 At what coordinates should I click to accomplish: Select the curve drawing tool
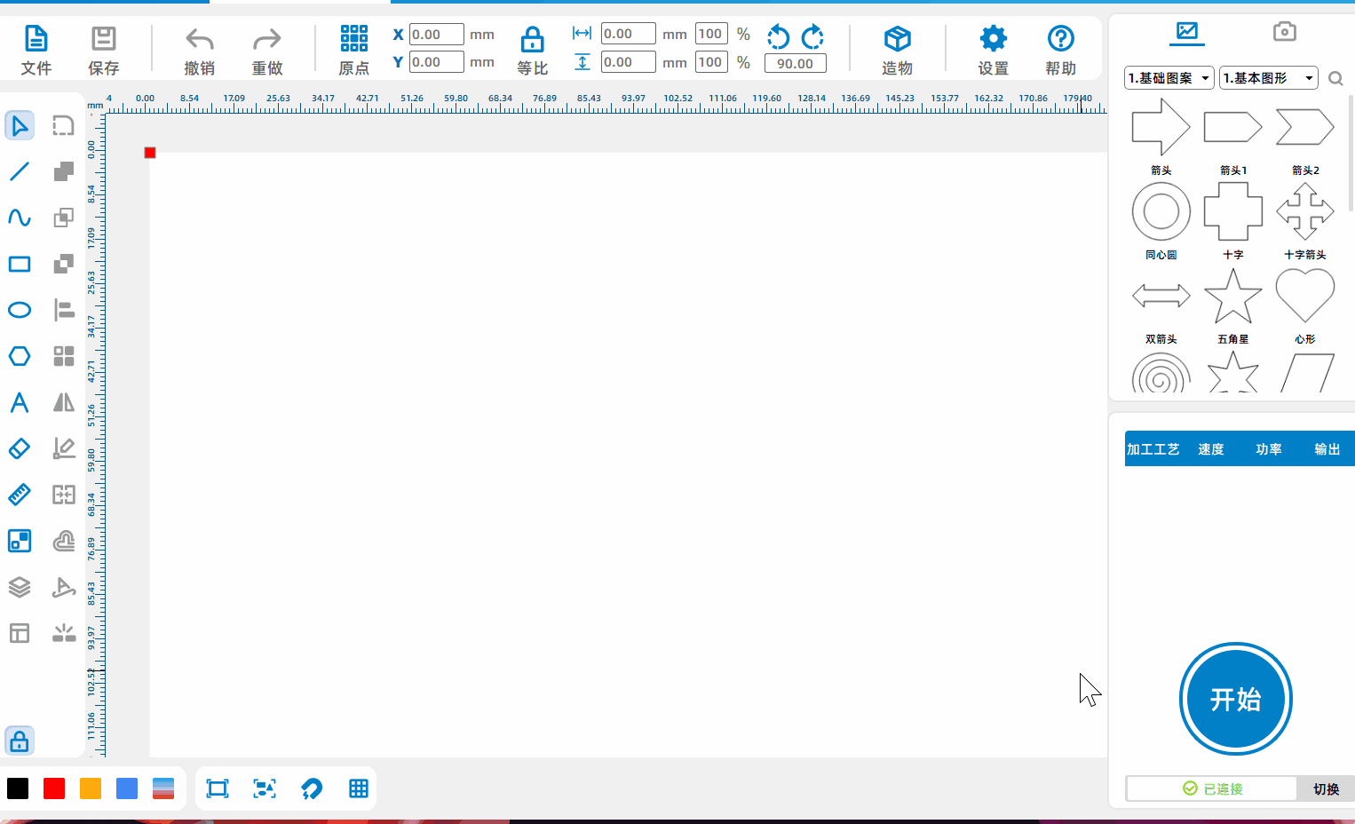20,218
